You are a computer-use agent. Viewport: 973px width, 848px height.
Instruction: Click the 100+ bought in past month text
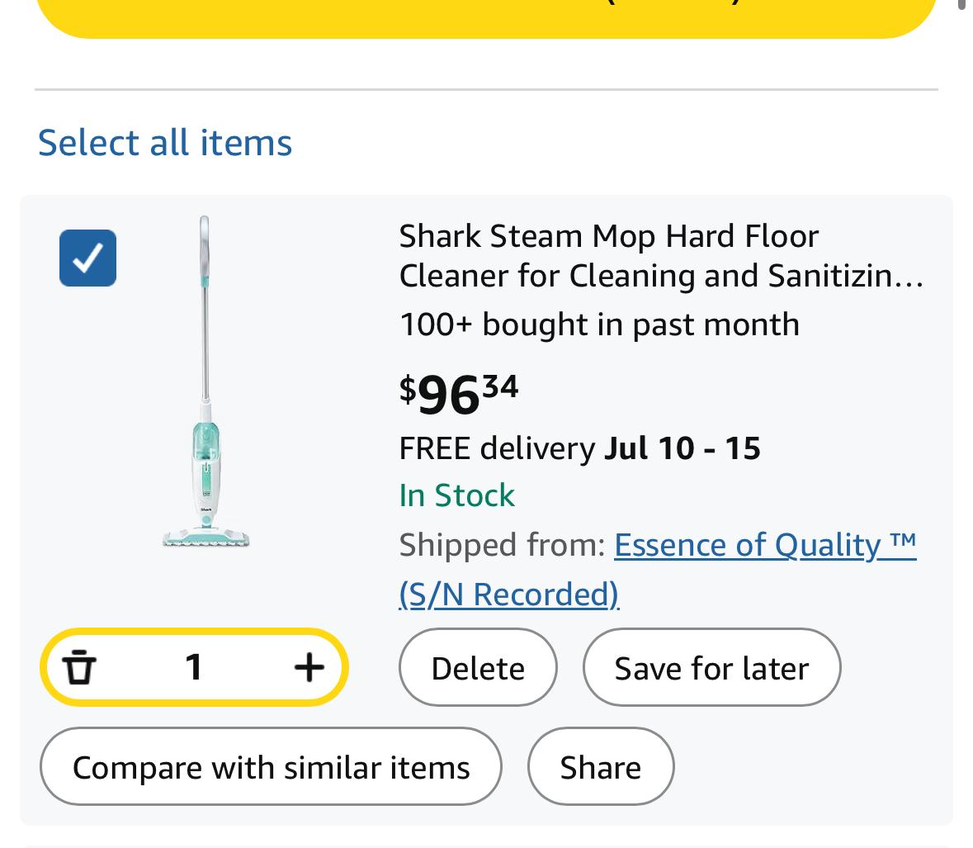[x=599, y=325]
